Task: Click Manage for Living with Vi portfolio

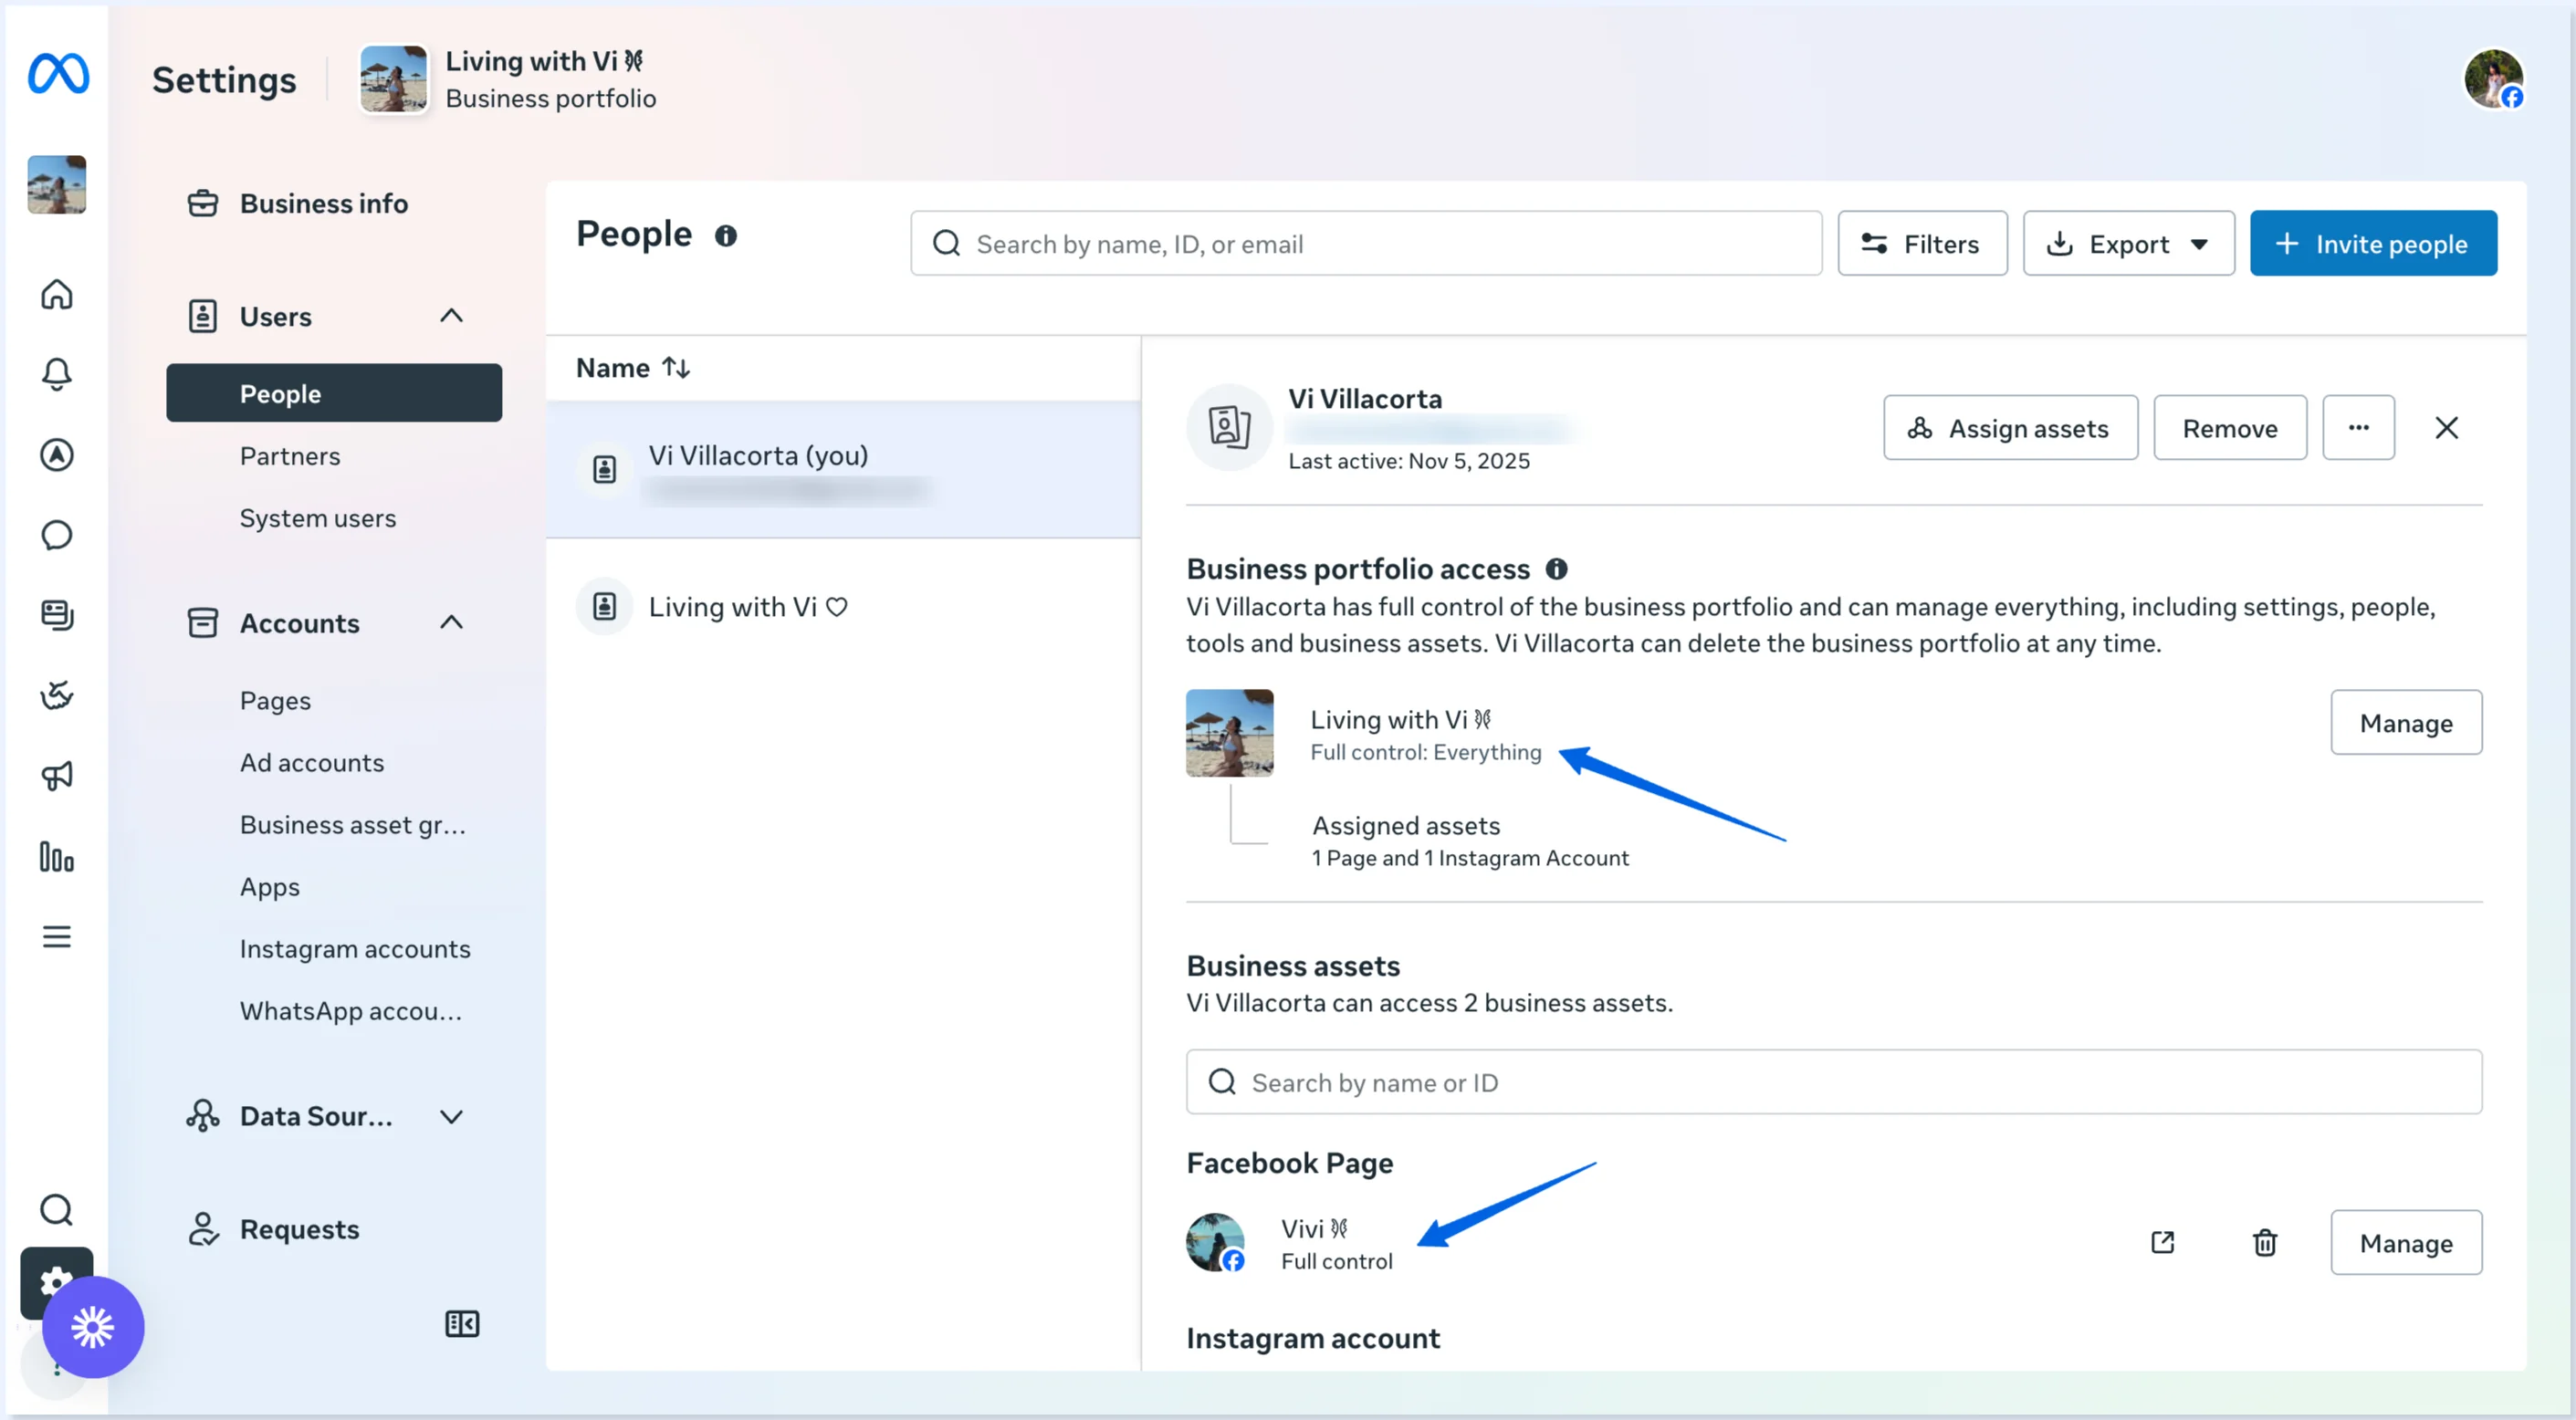Action: (x=2405, y=723)
